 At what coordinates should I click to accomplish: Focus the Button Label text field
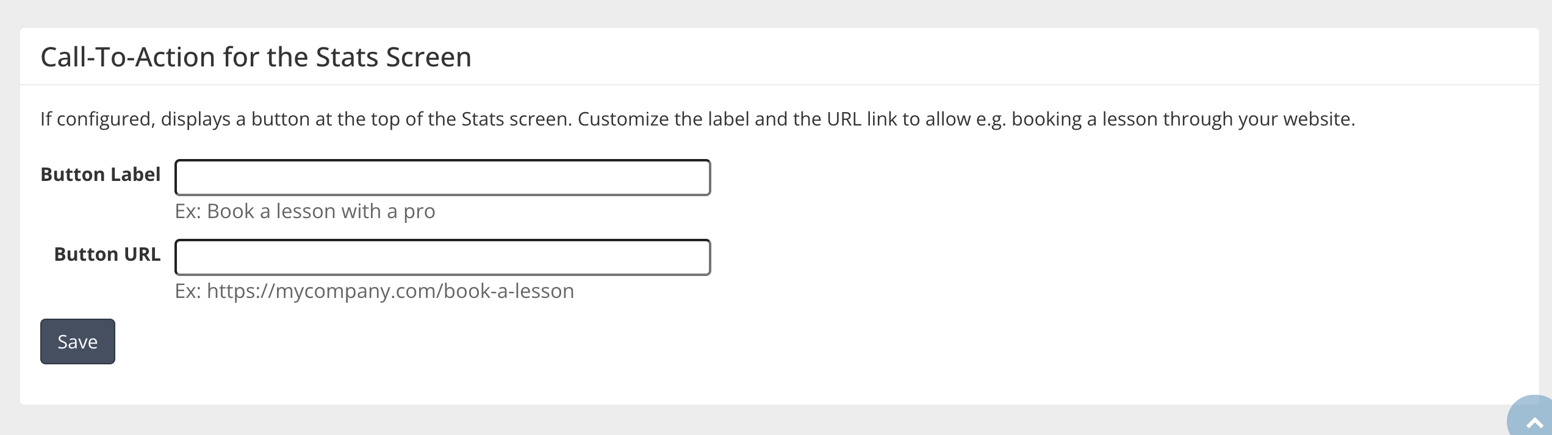(442, 177)
